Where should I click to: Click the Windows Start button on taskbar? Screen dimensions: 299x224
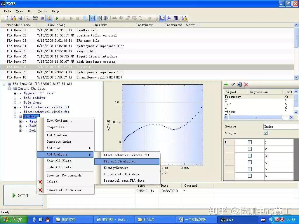point(14,220)
